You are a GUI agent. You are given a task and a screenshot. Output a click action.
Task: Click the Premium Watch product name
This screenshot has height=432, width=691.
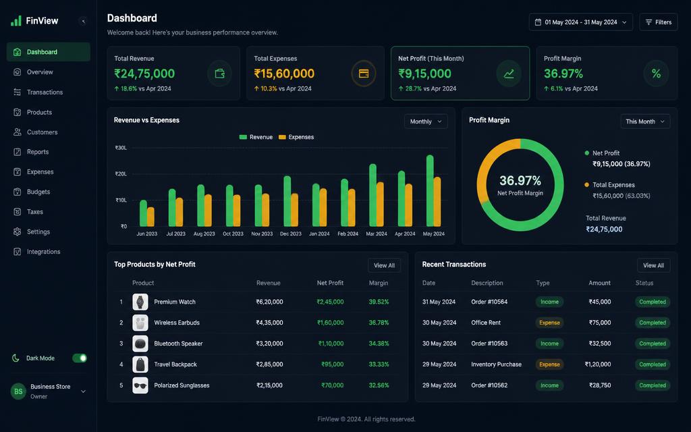(175, 302)
